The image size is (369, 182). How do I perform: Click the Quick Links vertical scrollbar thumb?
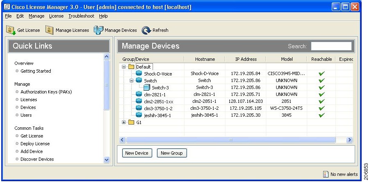tap(107, 85)
